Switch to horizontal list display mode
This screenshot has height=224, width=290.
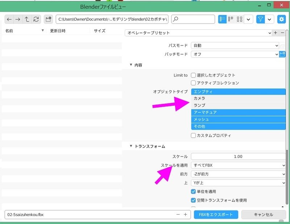point(231,19)
